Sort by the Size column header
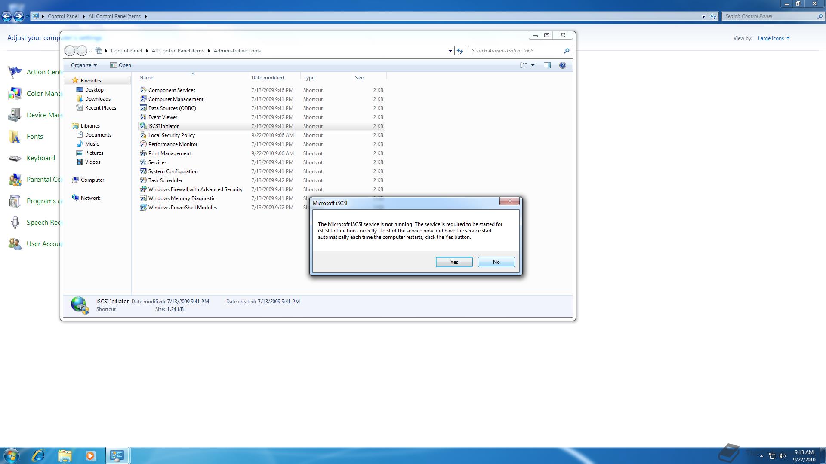This screenshot has height=464, width=826. [x=369, y=78]
